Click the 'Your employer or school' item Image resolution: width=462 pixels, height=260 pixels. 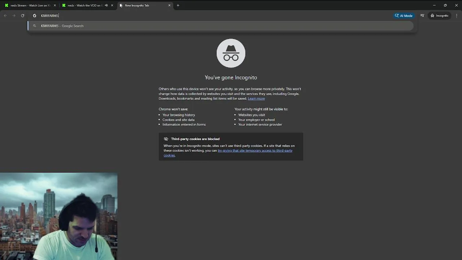256,120
